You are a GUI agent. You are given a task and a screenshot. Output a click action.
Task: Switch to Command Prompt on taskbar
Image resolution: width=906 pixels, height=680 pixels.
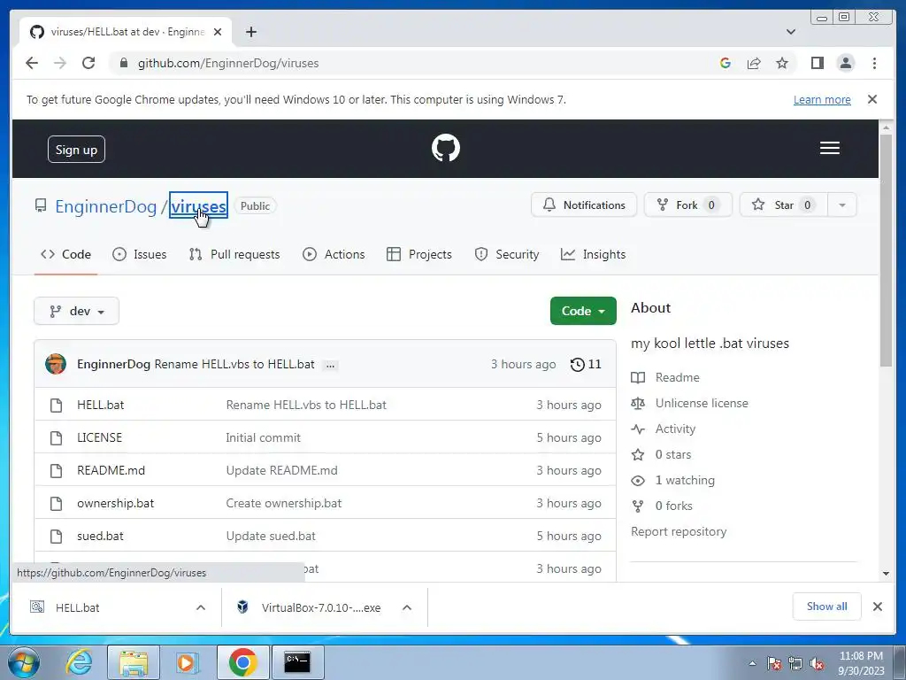tap(297, 662)
